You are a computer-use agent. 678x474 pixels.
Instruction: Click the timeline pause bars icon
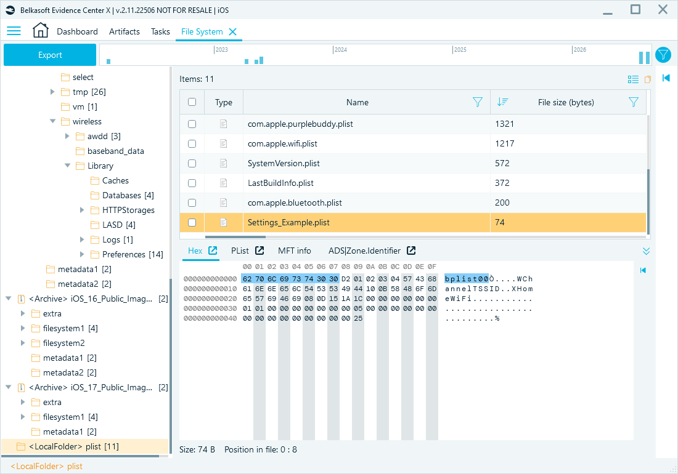(x=644, y=57)
